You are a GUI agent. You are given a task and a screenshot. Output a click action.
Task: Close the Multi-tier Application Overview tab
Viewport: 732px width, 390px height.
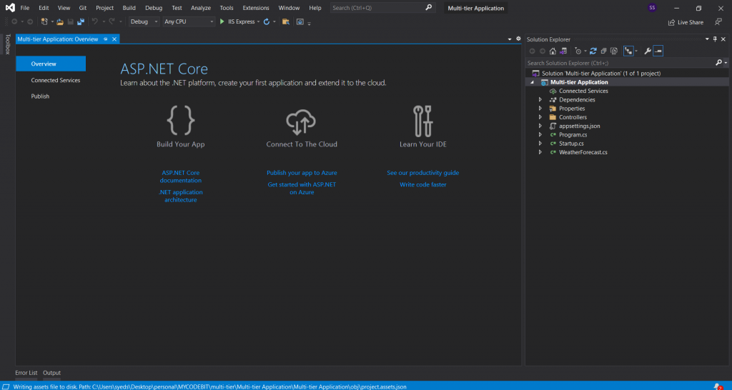(114, 39)
